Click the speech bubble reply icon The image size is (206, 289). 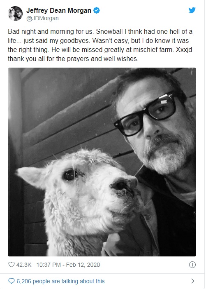[x=12, y=281]
